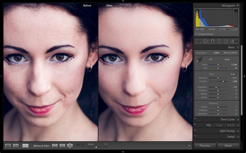This screenshot has height=153, width=246.
Task: Apply Auto tone adjustment
Action: tap(233, 74)
